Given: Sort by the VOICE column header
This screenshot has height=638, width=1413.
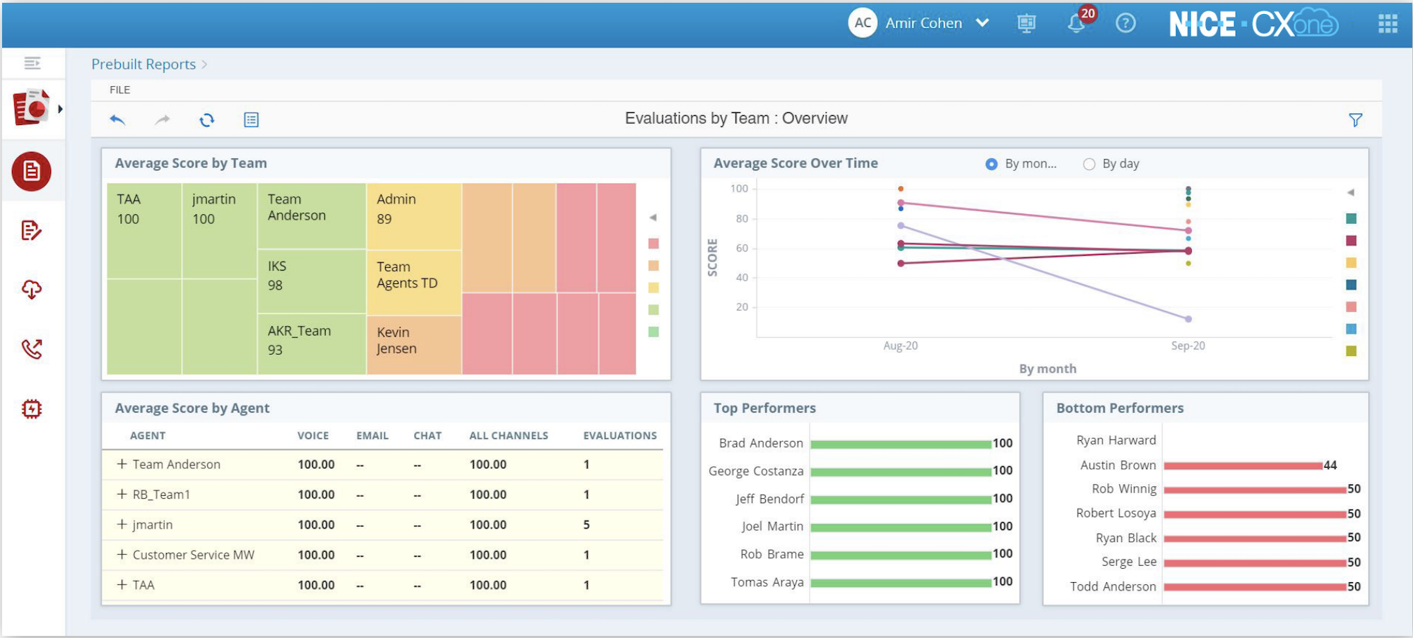Looking at the screenshot, I should tap(313, 436).
